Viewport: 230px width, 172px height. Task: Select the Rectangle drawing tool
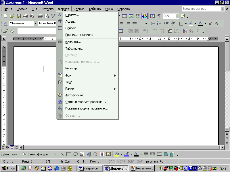point(69,154)
